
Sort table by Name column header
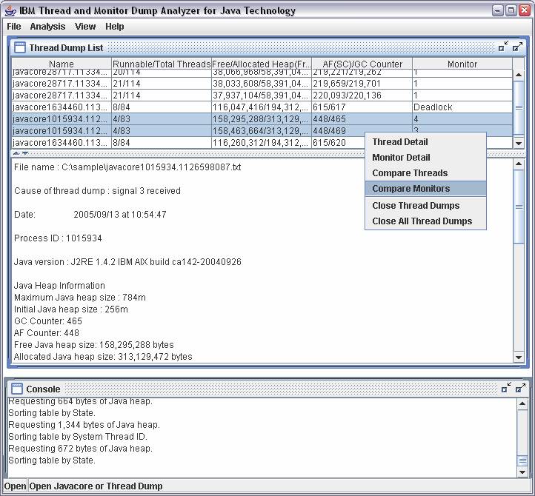pyautogui.click(x=62, y=64)
